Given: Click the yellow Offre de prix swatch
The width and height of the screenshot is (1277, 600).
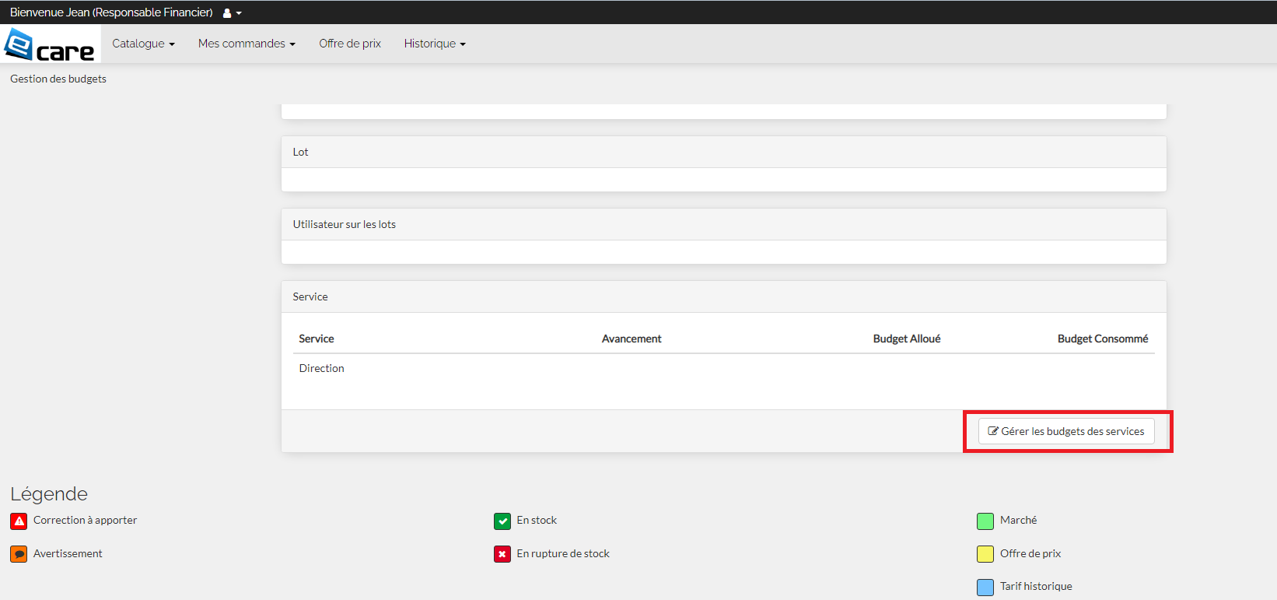Looking at the screenshot, I should 985,554.
